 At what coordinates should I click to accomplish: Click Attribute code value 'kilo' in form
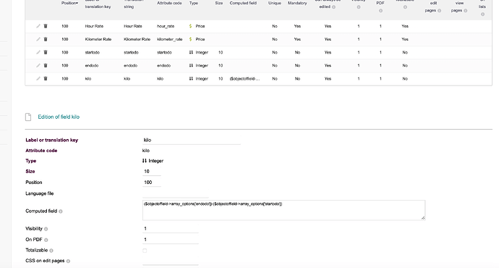click(146, 151)
